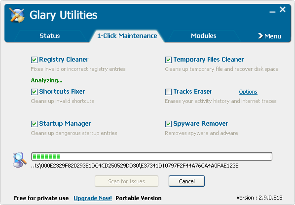Click the Shortcuts Fixer label
295x205 pixels.
click(x=62, y=92)
